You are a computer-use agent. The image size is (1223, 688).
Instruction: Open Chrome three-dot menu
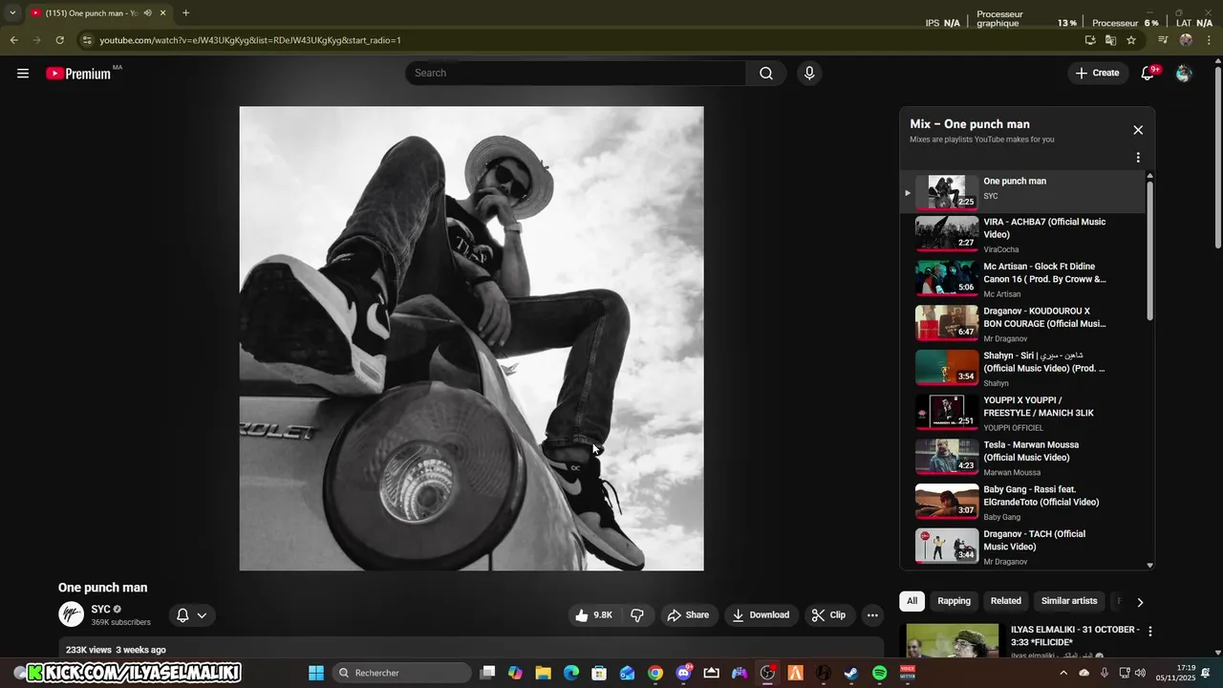[x=1209, y=40]
